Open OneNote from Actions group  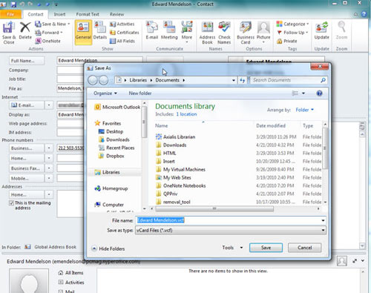(x=48, y=41)
